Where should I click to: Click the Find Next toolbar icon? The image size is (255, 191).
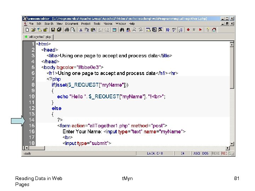134,30
